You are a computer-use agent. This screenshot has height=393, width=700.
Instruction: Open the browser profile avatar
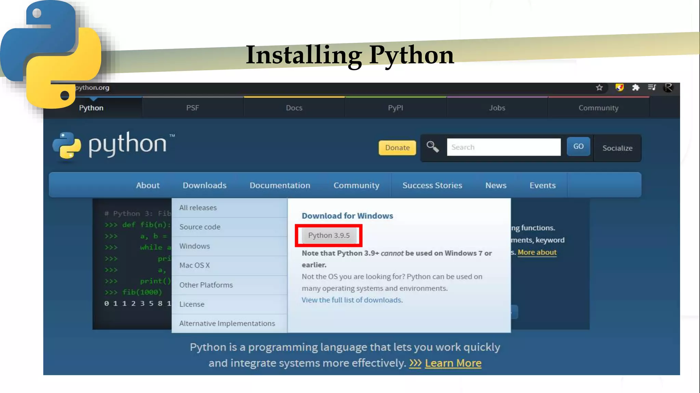(668, 88)
